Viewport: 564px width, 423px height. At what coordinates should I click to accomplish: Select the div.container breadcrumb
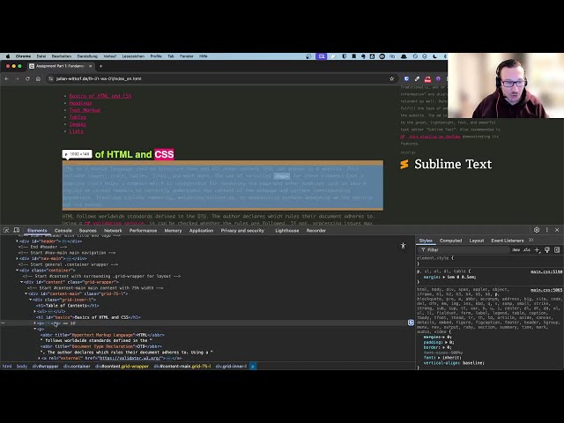click(x=77, y=367)
